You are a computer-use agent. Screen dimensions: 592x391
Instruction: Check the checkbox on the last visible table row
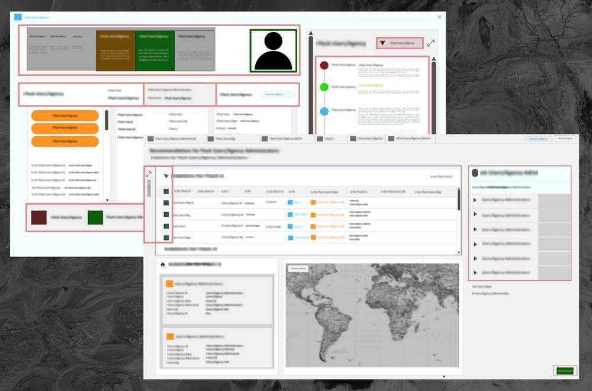click(166, 237)
